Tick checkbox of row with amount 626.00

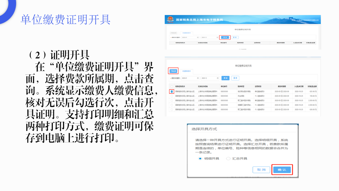click(x=172, y=110)
